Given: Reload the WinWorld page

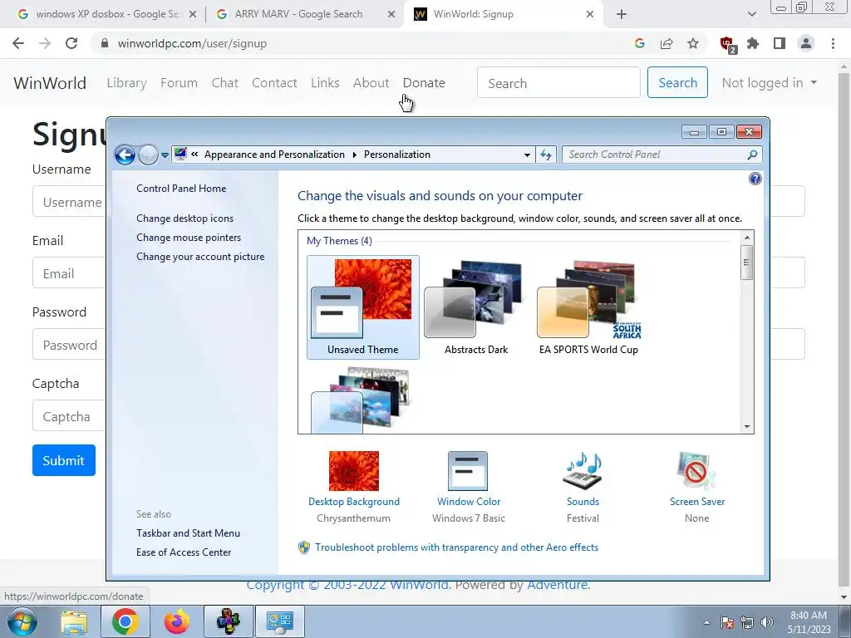Looking at the screenshot, I should pyautogui.click(x=71, y=43).
